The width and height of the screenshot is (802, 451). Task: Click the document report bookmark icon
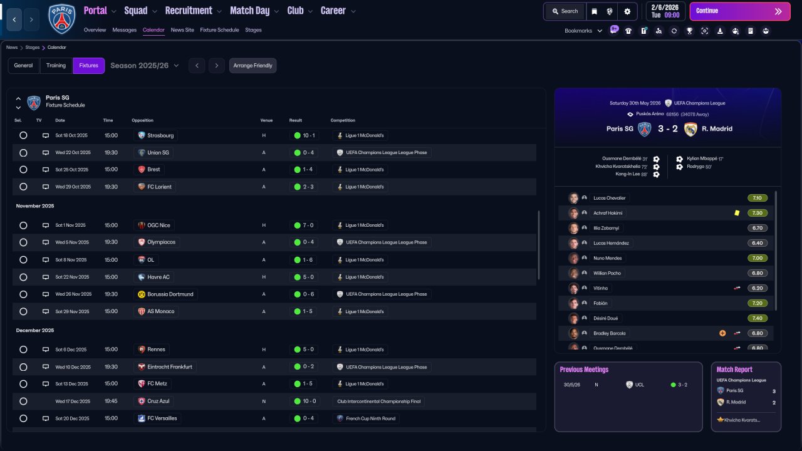click(x=751, y=31)
